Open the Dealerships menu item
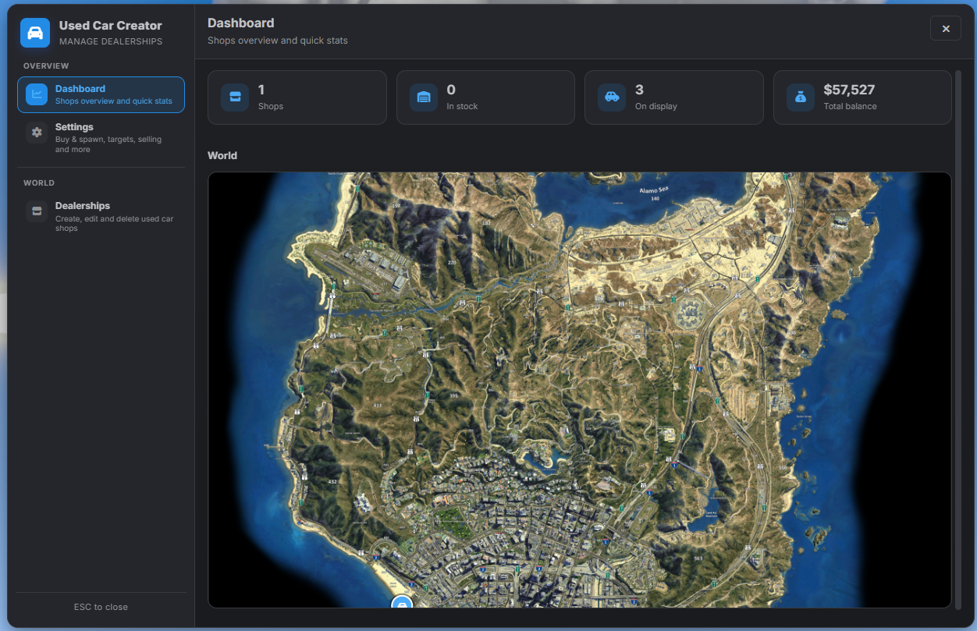This screenshot has width=977, height=631. point(101,216)
